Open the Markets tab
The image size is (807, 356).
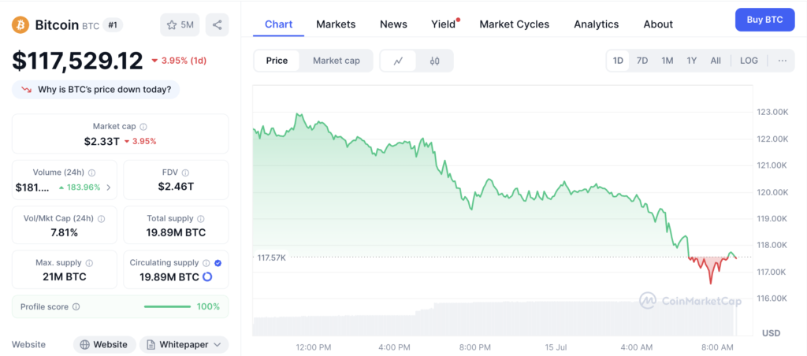336,24
